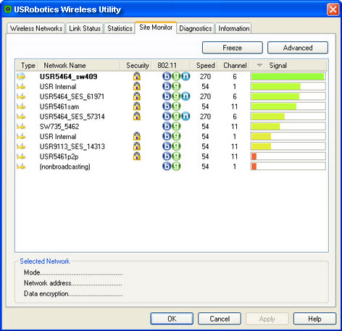
Task: Click the 802.11b icon for SW735_5462
Action: pos(167,126)
